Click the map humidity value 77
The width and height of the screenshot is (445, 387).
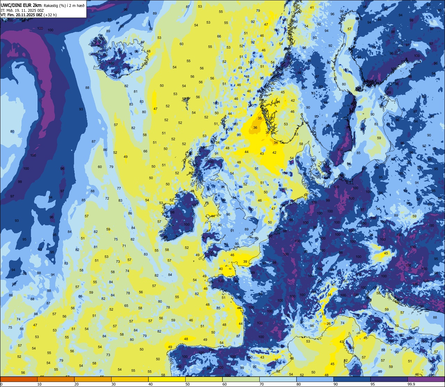[x=119, y=188]
